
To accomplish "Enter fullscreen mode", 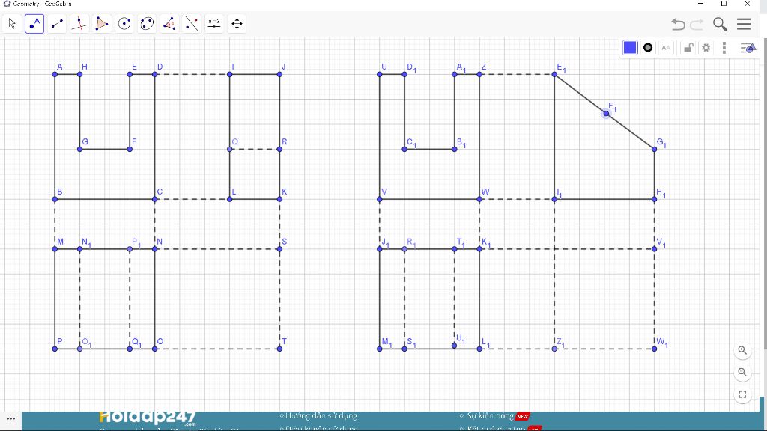I will [742, 394].
